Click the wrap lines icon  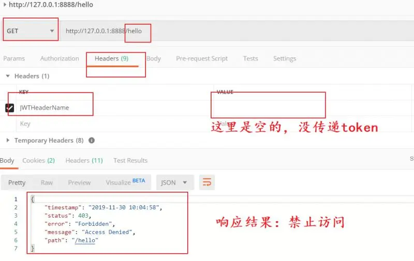206,182
